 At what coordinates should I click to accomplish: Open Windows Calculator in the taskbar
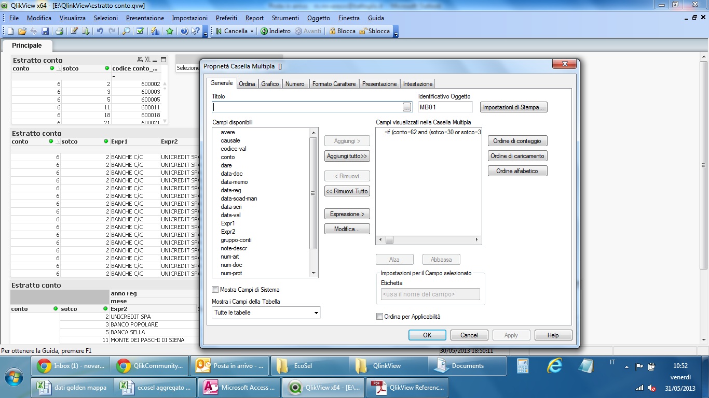523,366
